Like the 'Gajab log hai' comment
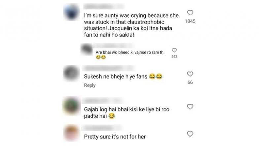The height and width of the screenshot is (146, 259). click(x=190, y=107)
